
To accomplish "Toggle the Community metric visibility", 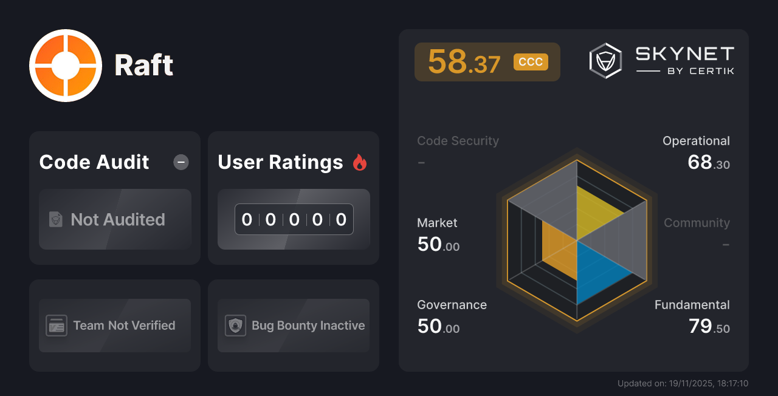I will 697,223.
